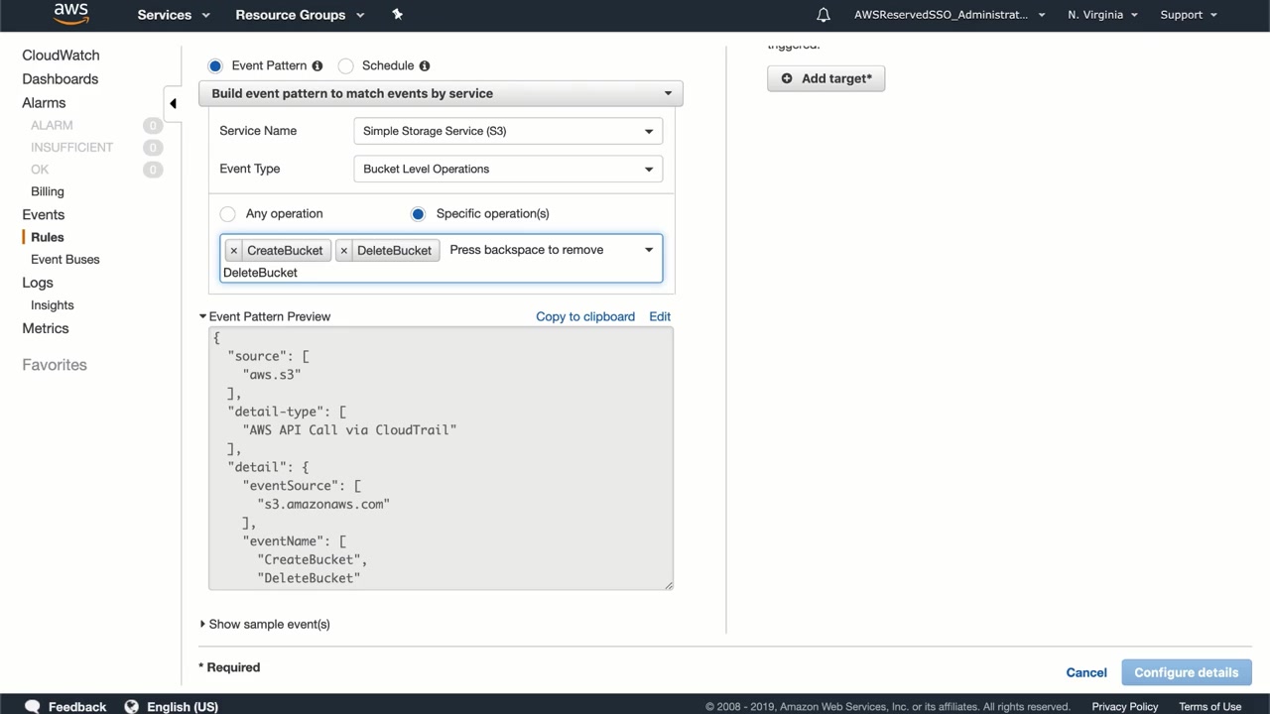
Task: Choose the Any operation radio option
Action: point(228,214)
